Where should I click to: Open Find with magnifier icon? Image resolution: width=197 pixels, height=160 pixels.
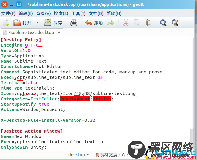pyautogui.click(x=163, y=23)
